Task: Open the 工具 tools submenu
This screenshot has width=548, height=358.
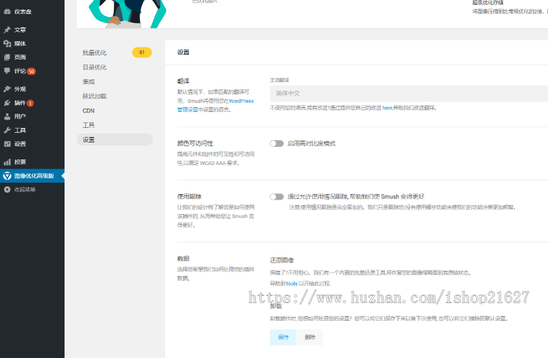Action: (88, 125)
